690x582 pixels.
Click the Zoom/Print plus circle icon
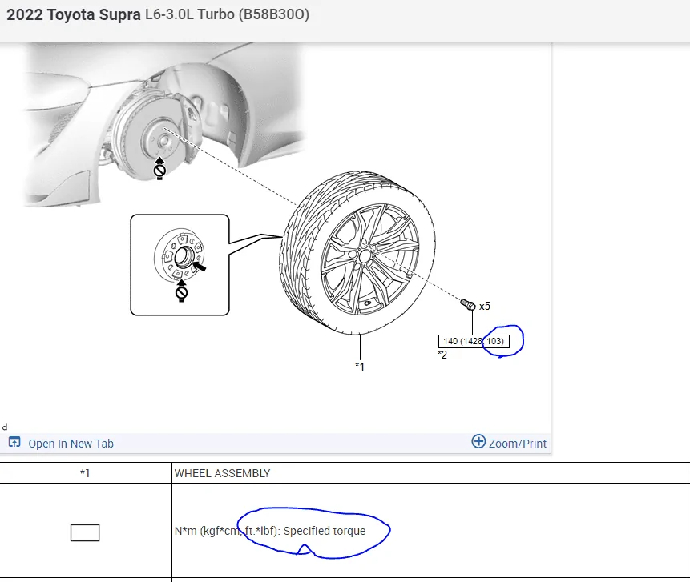coord(478,441)
